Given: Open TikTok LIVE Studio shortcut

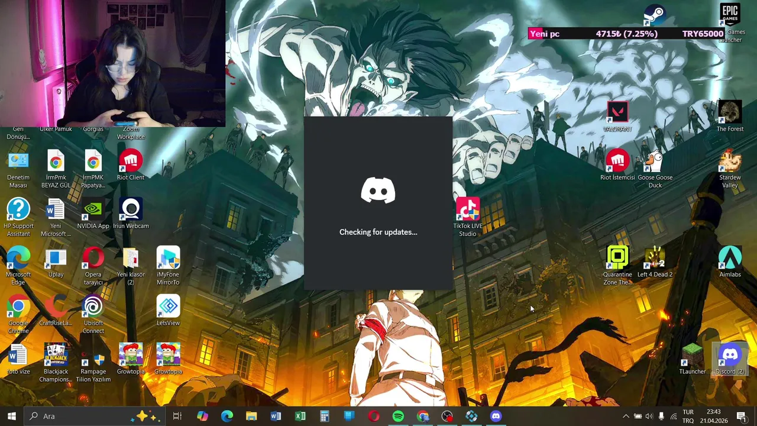Looking at the screenshot, I should [x=468, y=218].
